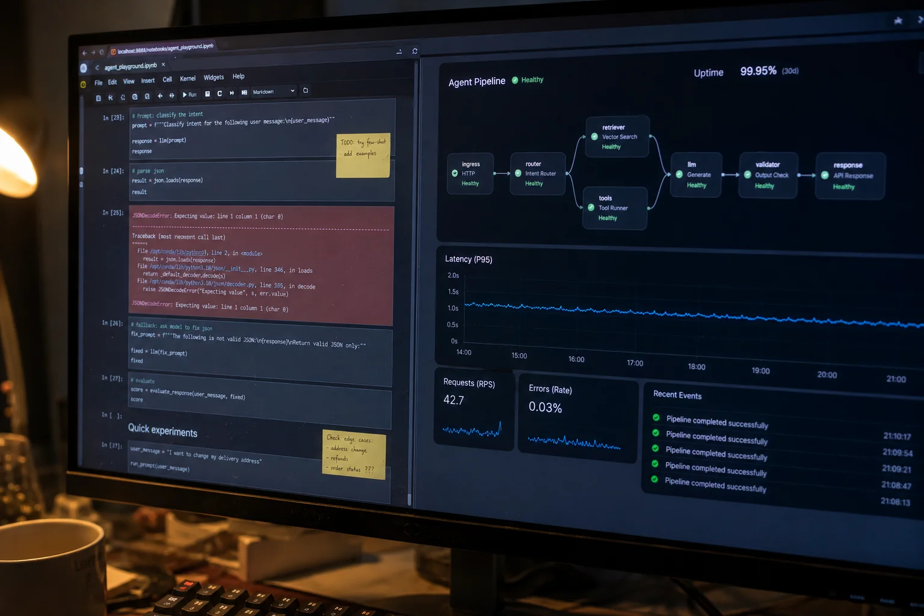Close the agent_playground.ipynb tab
The height and width of the screenshot is (616, 924).
(163, 64)
